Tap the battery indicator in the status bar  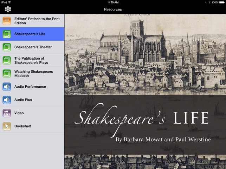coord(222,2)
